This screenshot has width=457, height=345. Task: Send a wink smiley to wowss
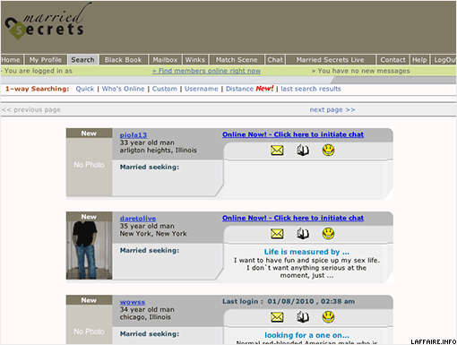(328, 316)
